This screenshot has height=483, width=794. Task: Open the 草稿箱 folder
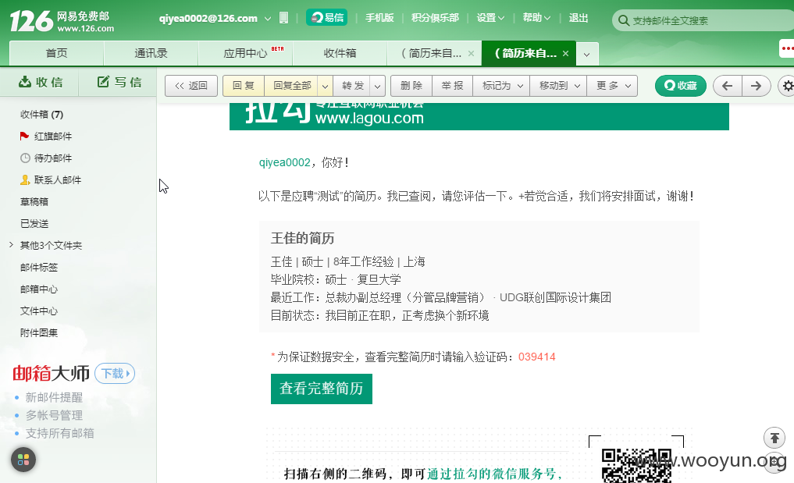click(x=34, y=201)
